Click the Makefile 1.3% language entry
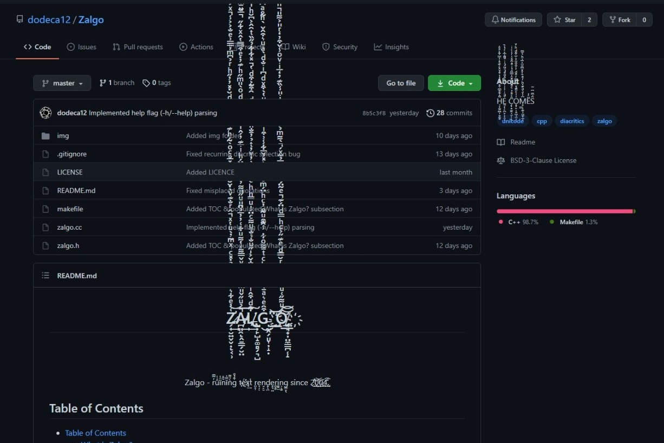 pyautogui.click(x=574, y=223)
